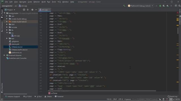This screenshot has height=101, width=181.
Task: Click the memory usage indicator in status bar
Action: point(174,99)
